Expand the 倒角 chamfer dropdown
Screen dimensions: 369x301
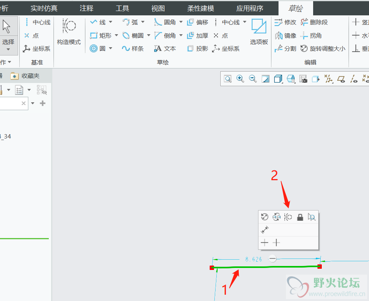(181, 35)
